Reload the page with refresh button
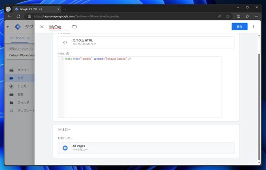The width and height of the screenshot is (266, 170). [18, 16]
